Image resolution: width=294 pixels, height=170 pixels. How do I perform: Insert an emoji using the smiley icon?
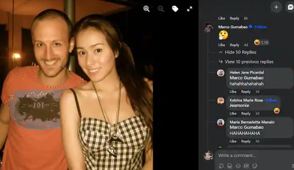[238, 166]
